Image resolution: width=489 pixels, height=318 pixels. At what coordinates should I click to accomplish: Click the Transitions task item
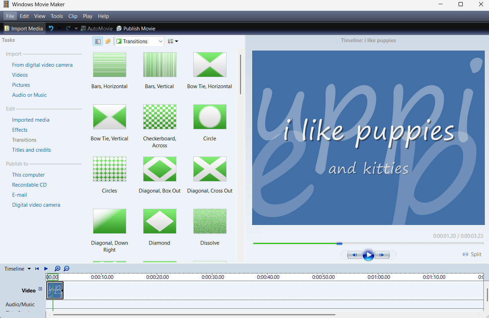24,140
